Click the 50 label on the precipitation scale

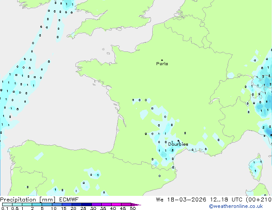click(x=133, y=208)
